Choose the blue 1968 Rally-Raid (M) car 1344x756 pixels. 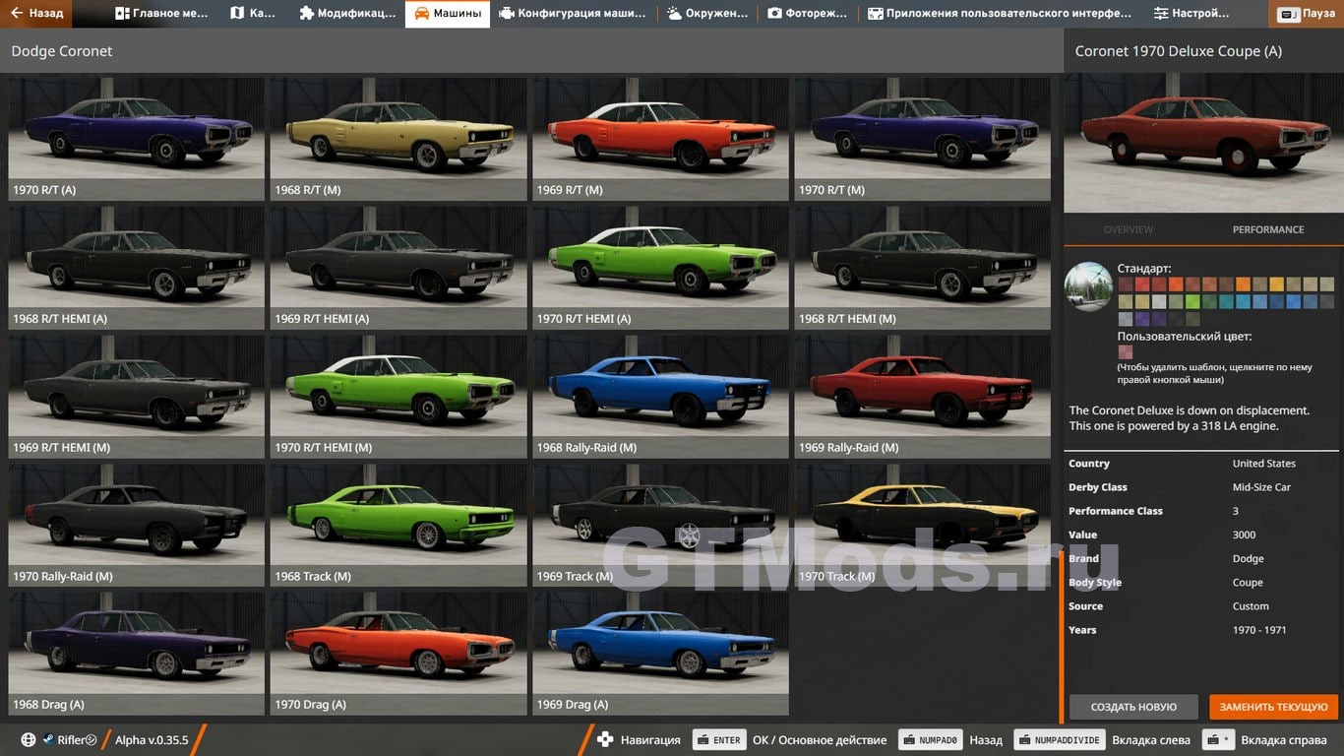(661, 397)
